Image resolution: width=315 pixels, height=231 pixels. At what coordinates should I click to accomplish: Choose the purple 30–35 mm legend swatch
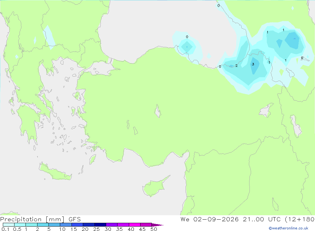pos(112,225)
